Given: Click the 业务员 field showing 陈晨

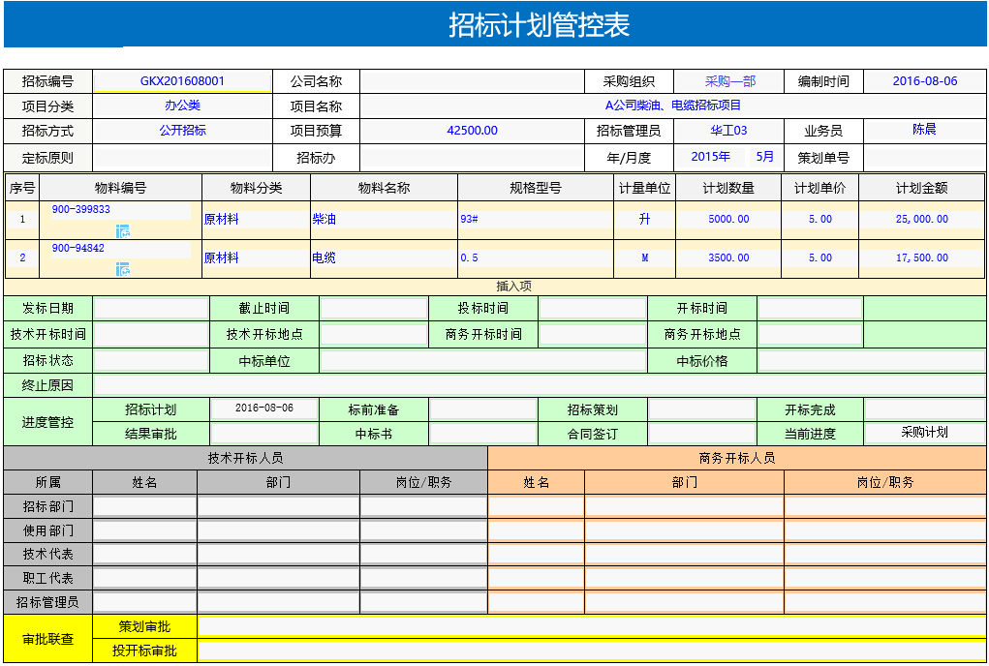Looking at the screenshot, I should tap(924, 130).
